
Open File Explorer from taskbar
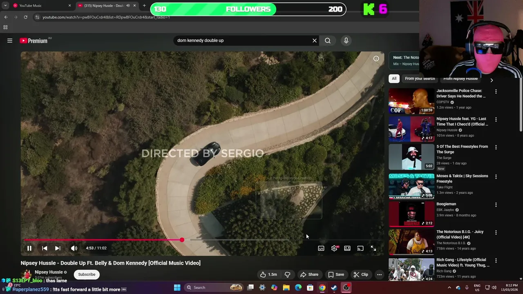tap(286, 287)
